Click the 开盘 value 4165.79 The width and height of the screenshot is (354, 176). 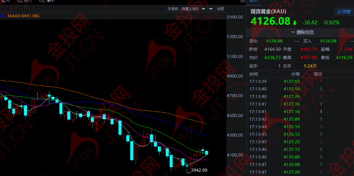tap(308, 49)
